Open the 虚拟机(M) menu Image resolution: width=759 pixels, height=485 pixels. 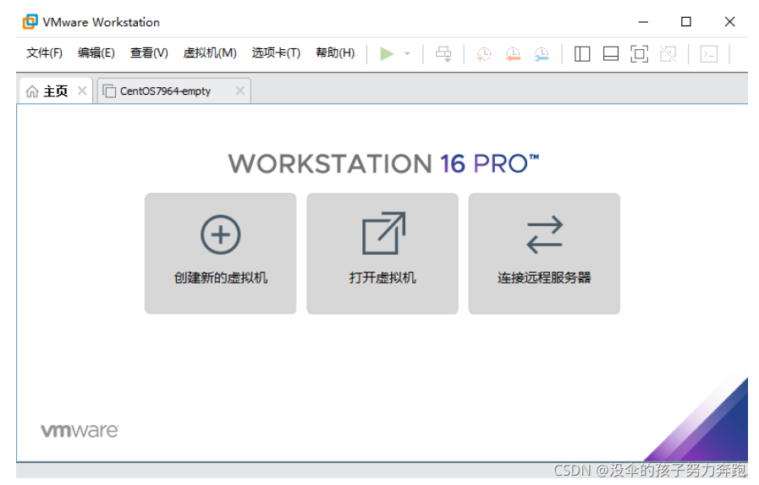click(x=210, y=52)
